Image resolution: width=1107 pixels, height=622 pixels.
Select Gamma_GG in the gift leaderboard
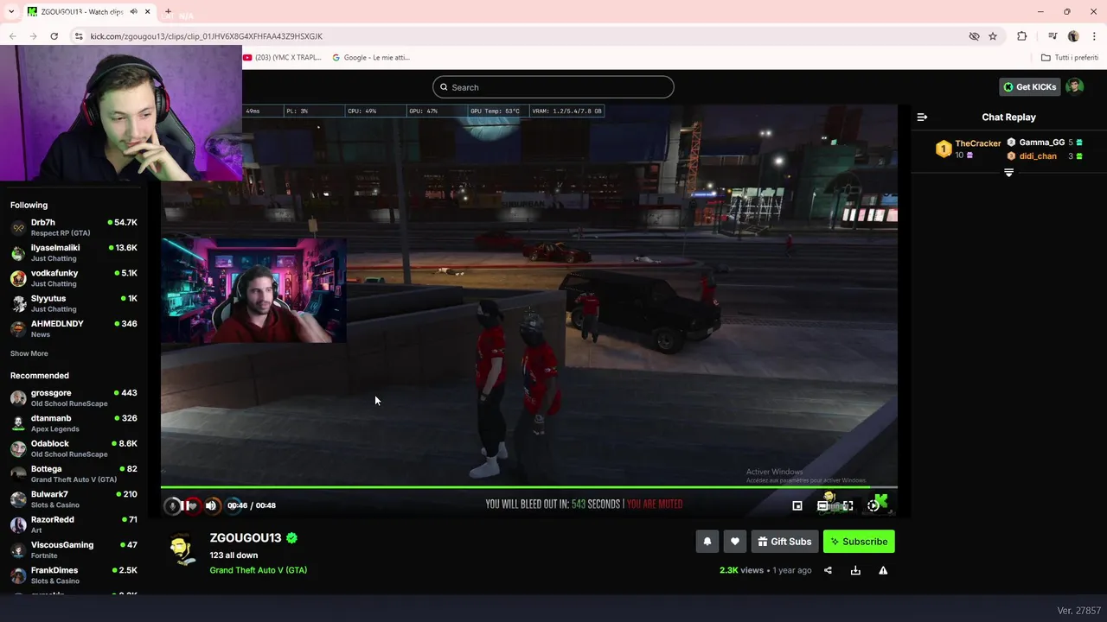tap(1041, 143)
